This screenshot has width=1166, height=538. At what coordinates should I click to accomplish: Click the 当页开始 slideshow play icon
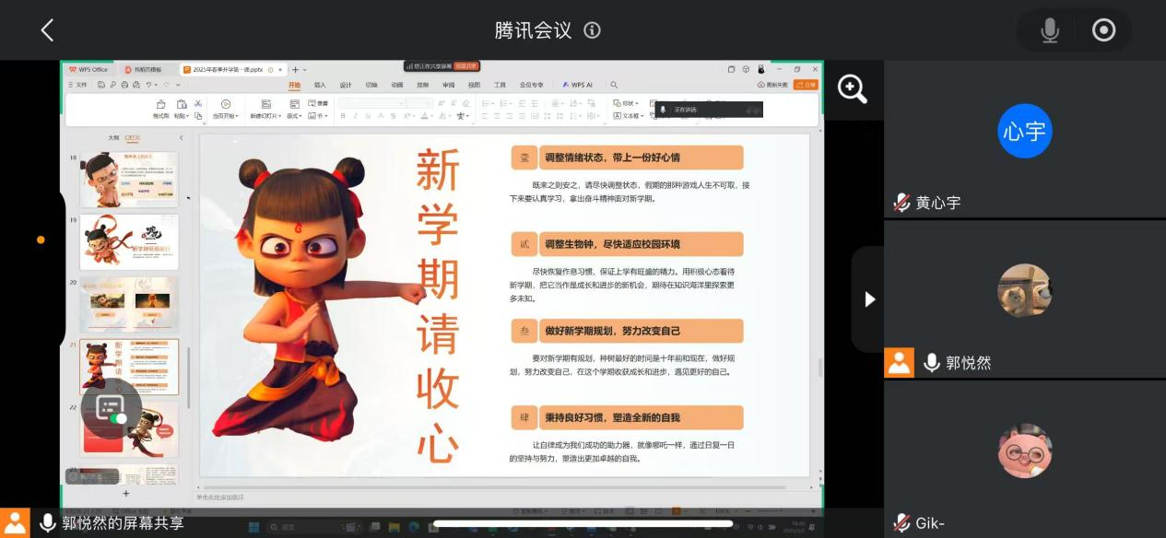[x=225, y=105]
